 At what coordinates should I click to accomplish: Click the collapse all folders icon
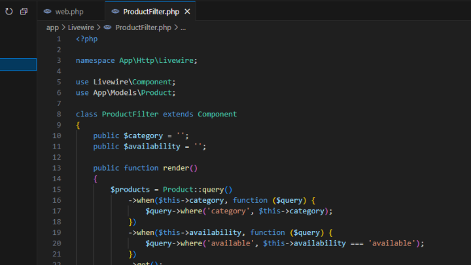24,11
